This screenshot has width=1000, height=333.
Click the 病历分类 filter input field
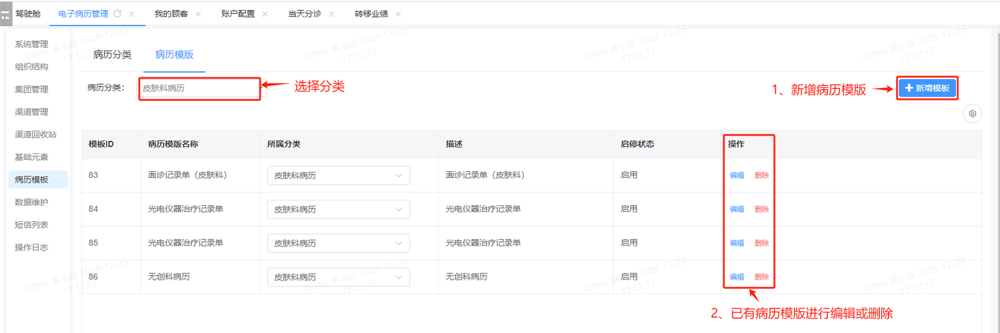click(200, 88)
